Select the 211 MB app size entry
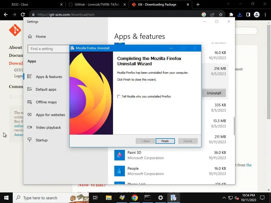 click(220, 137)
